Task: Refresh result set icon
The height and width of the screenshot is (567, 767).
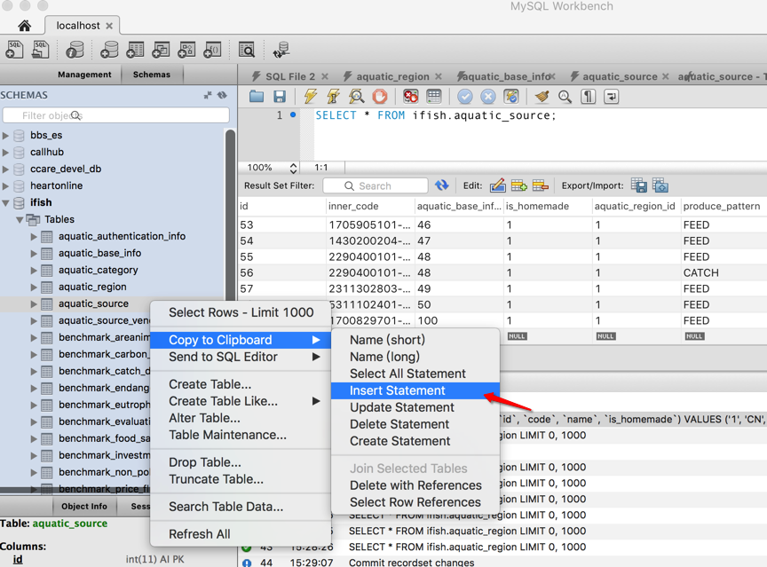Action: (442, 185)
